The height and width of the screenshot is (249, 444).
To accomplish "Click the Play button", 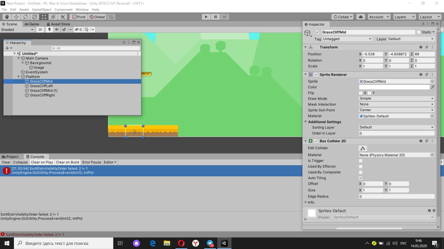I will click(206, 17).
